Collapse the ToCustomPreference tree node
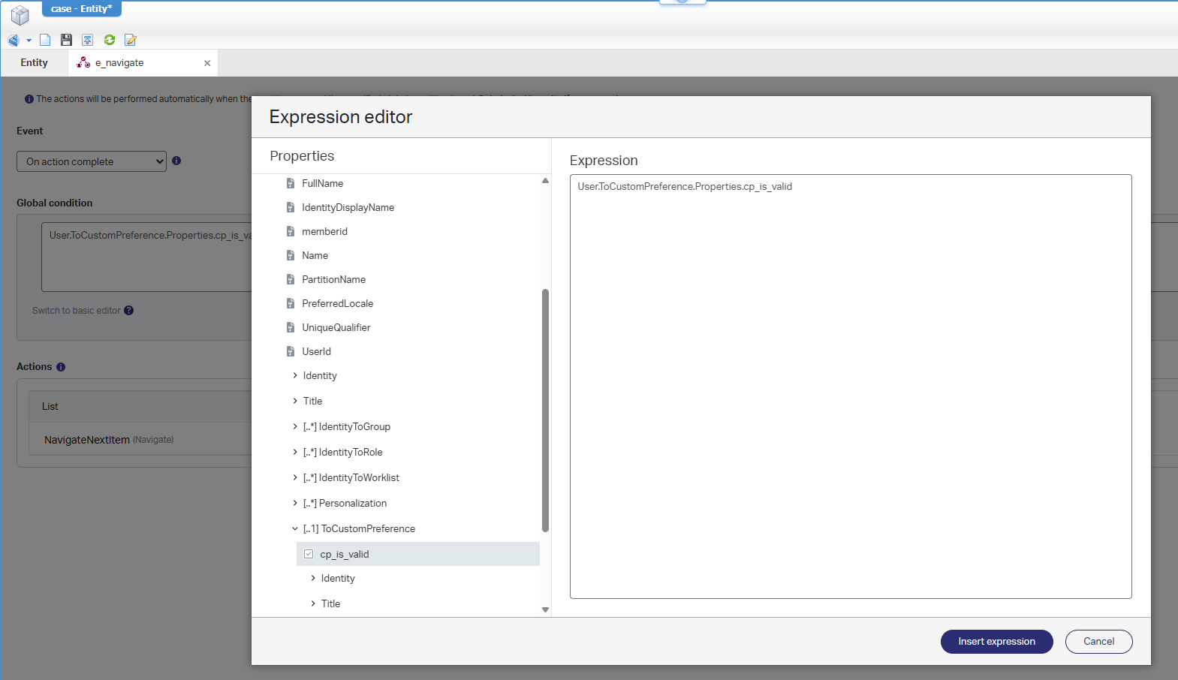Screen dimensions: 1178x680 point(295,528)
